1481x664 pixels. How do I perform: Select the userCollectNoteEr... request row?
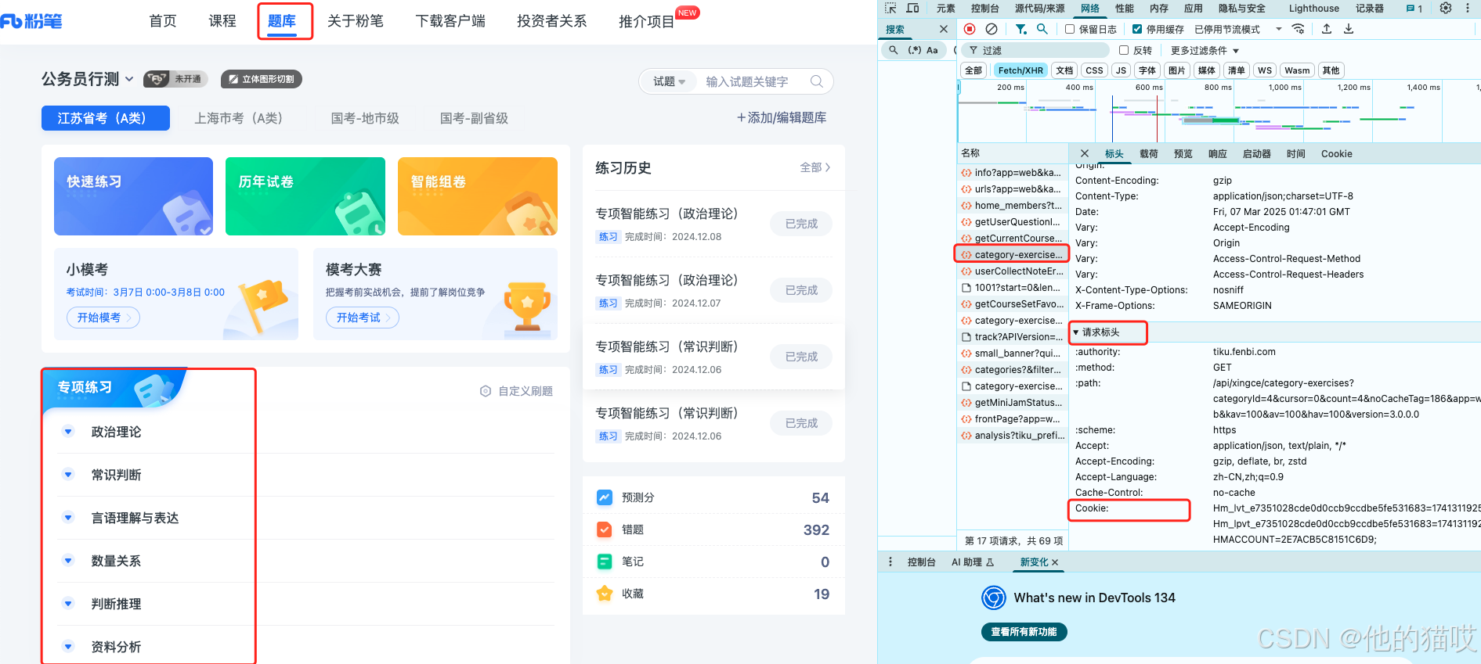pyautogui.click(x=1013, y=271)
